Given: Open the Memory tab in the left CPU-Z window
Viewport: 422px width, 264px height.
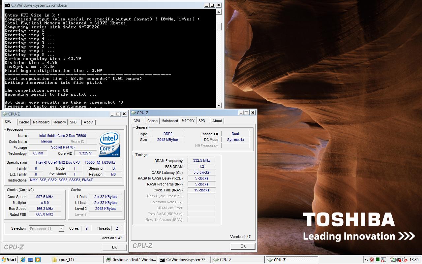Looking at the screenshot, I should (60, 122).
